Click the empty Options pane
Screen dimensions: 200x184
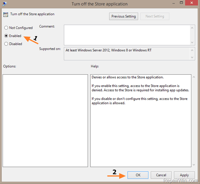(x=45, y=121)
